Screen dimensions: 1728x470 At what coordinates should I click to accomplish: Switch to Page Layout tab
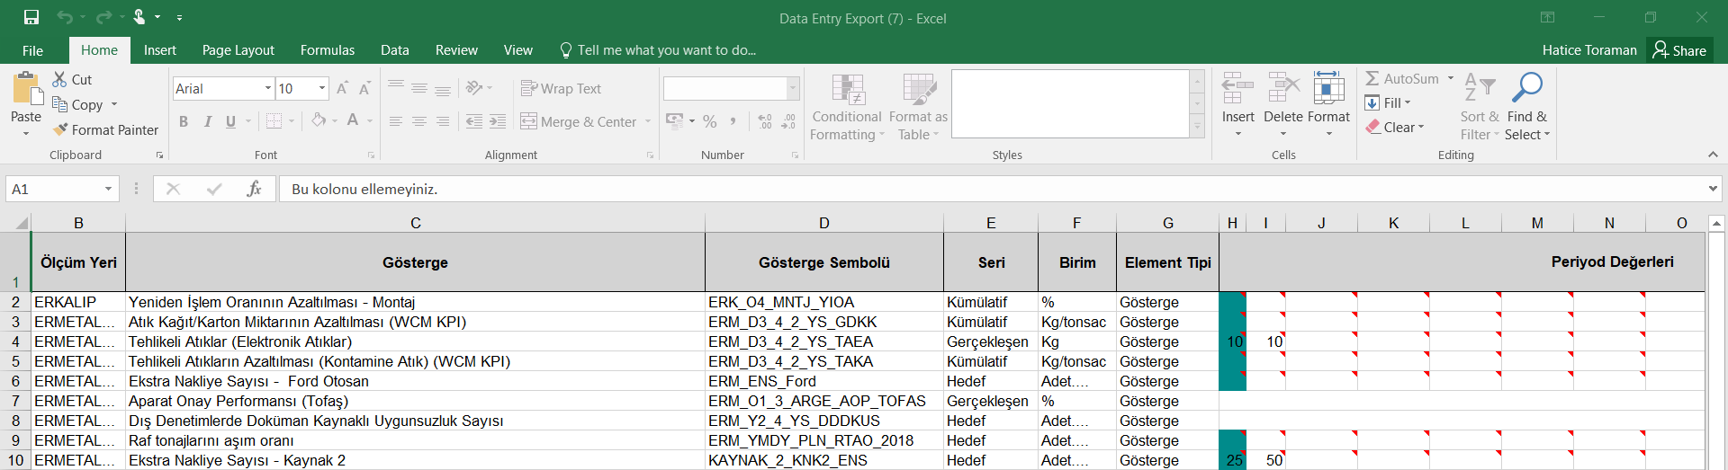pos(238,50)
